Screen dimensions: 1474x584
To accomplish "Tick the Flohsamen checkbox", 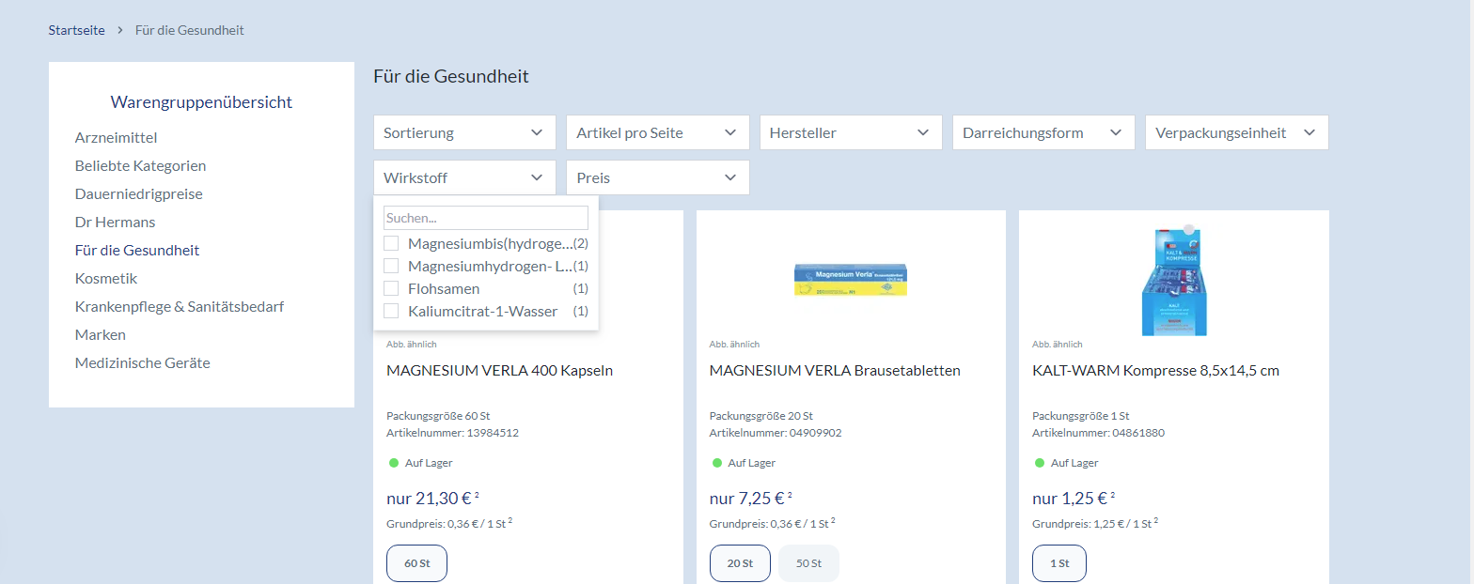I will coord(391,289).
